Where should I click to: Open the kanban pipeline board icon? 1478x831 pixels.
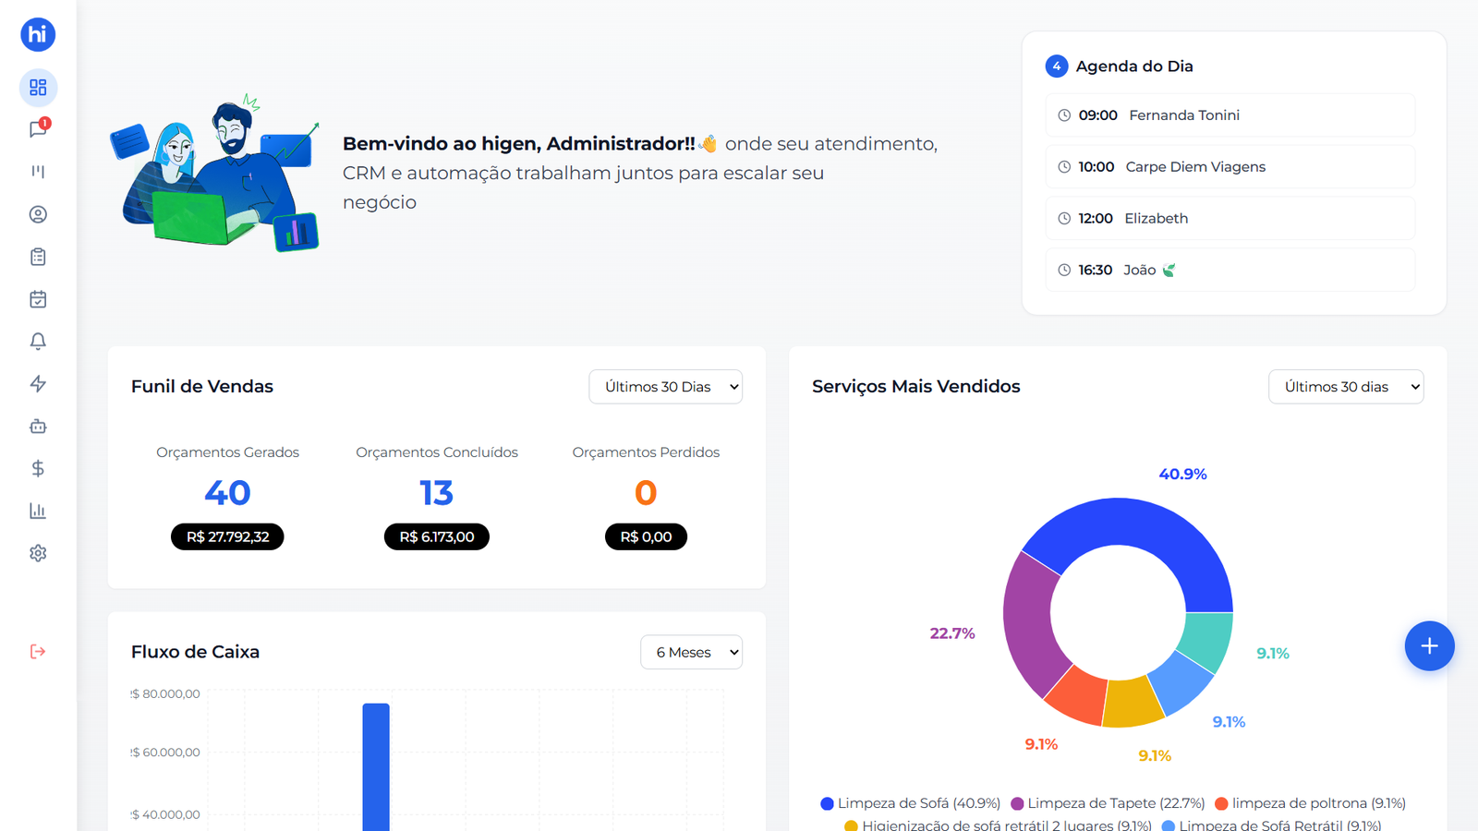pos(38,172)
